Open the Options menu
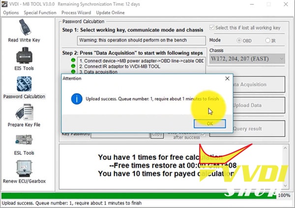The image size is (295, 208). (x=11, y=13)
